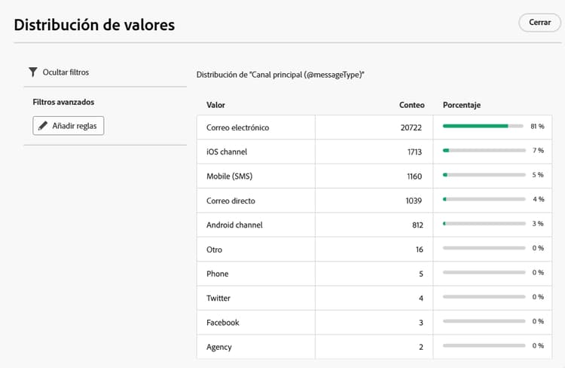Click the Porcentaje column header

pos(462,105)
